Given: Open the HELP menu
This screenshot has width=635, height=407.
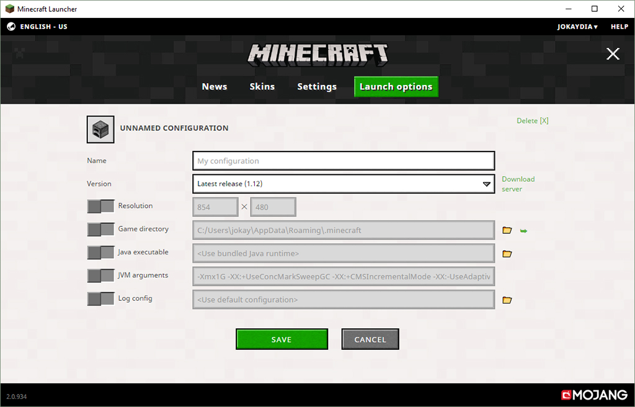Looking at the screenshot, I should tap(619, 27).
